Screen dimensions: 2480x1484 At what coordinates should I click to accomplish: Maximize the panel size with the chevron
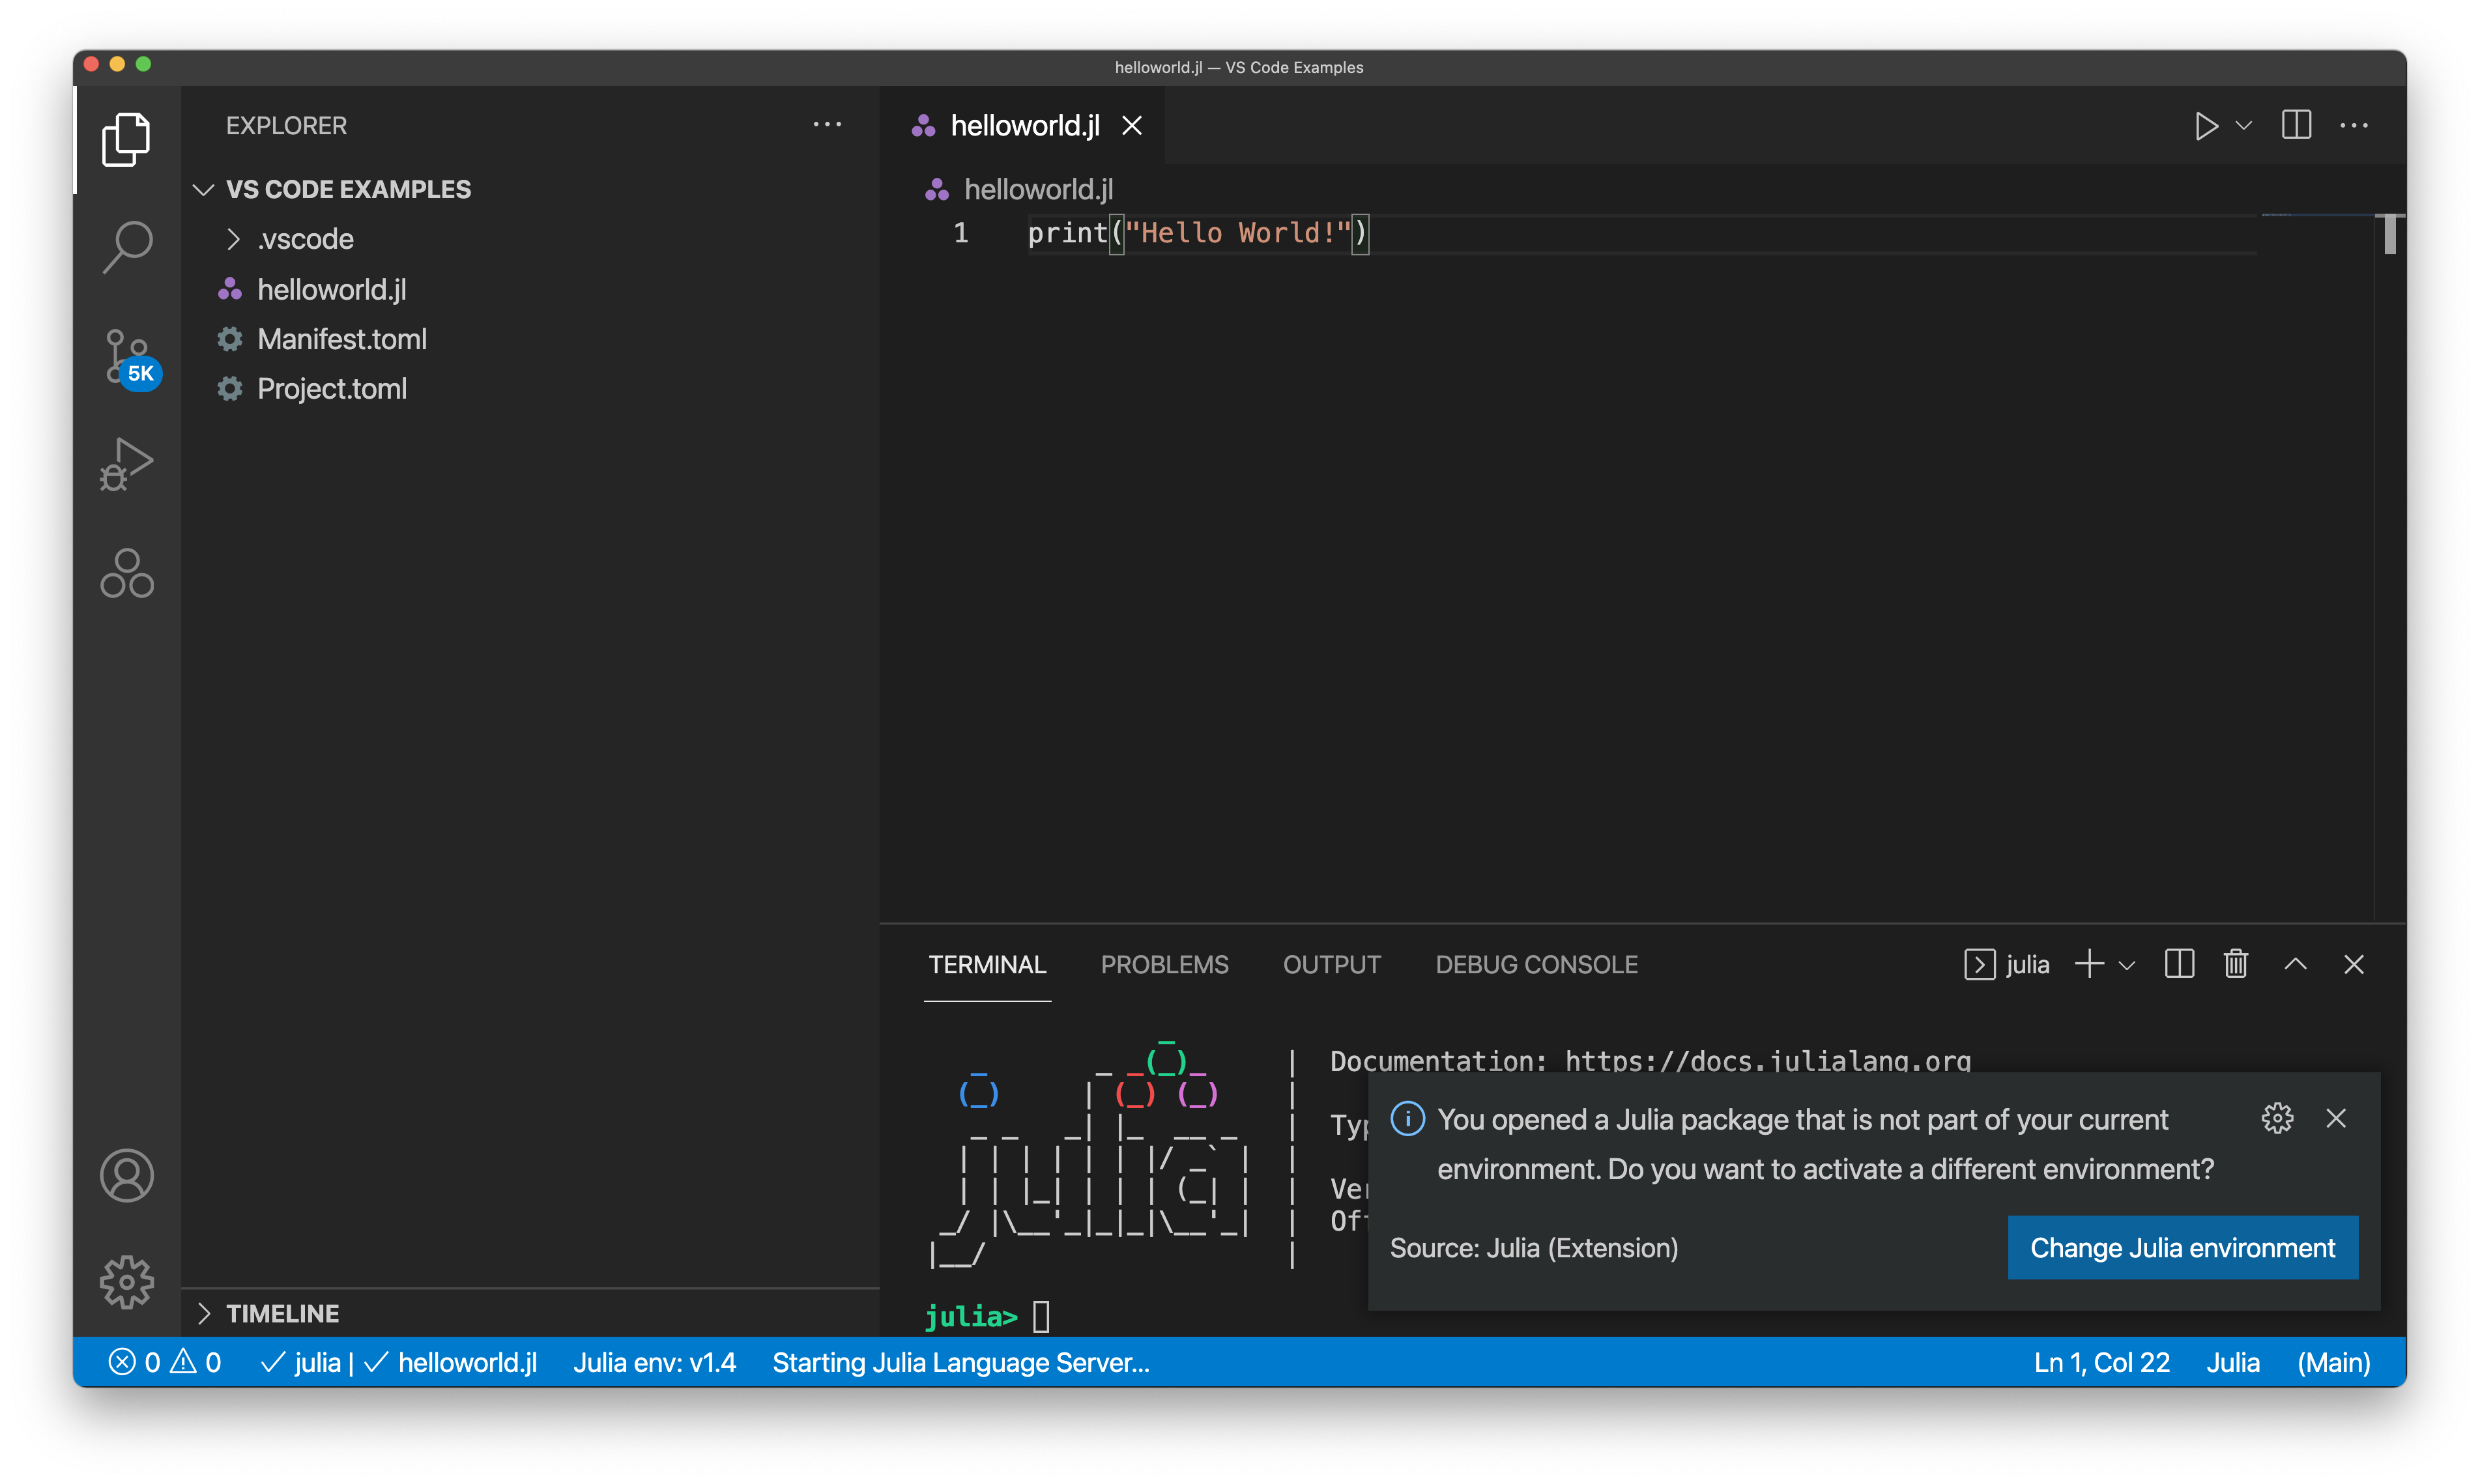pos(2296,964)
